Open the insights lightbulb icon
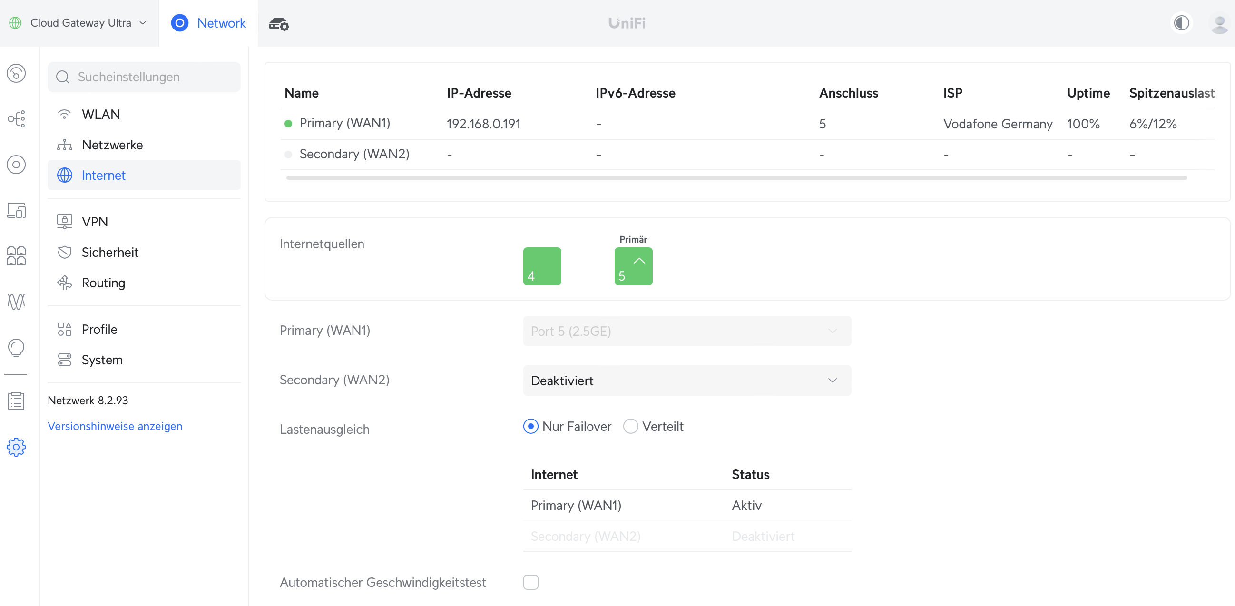 pos(16,348)
